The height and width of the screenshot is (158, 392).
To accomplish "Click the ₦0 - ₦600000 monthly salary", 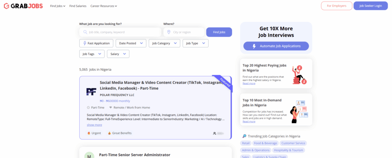I will click(115, 101).
